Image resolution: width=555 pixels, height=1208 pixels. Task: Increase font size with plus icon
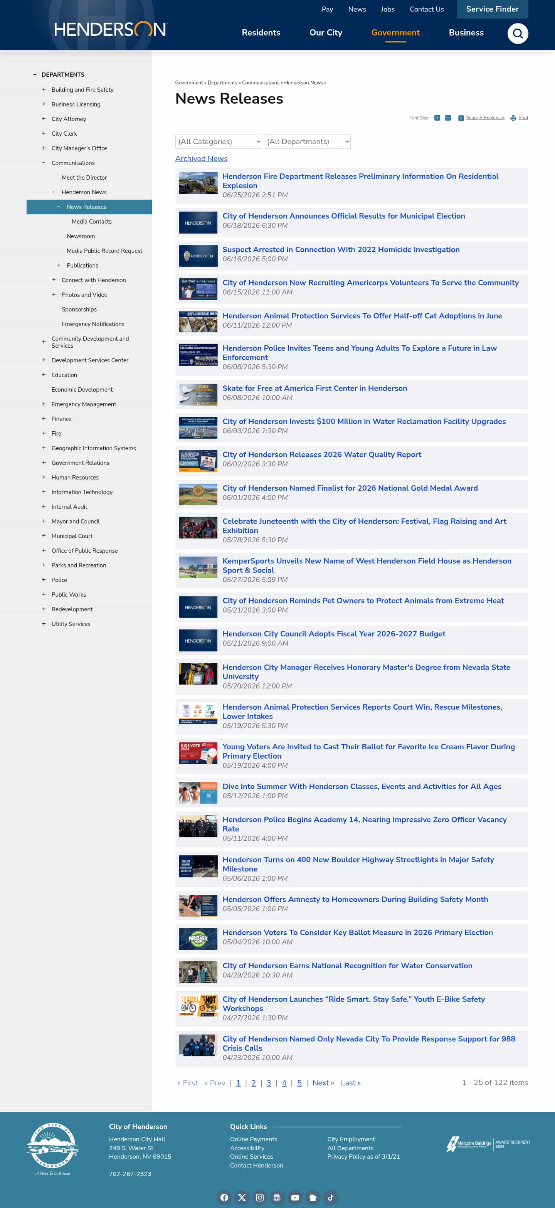pos(437,118)
